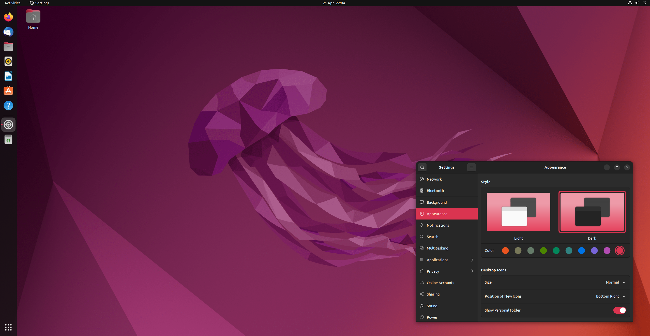
Task: Select the red accent color swatch
Action: [x=621, y=251]
